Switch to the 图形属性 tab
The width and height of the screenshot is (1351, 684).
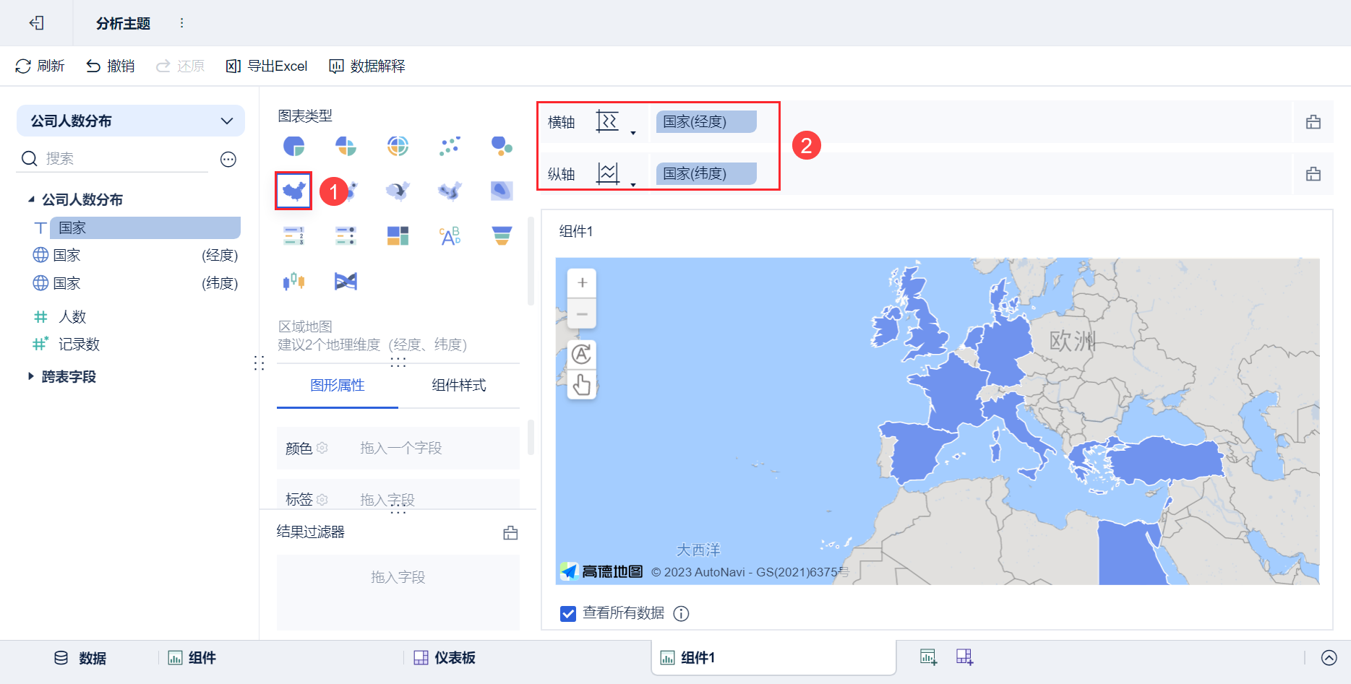(338, 386)
